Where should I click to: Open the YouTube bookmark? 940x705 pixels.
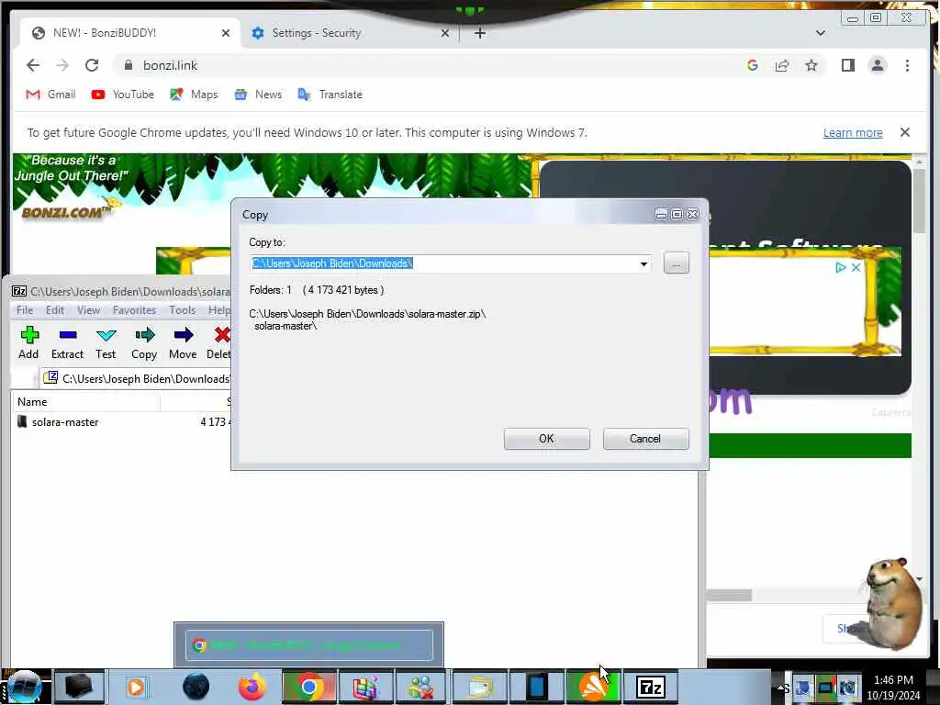[123, 95]
